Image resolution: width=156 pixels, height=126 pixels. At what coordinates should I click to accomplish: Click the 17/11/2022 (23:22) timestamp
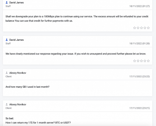(139, 76)
